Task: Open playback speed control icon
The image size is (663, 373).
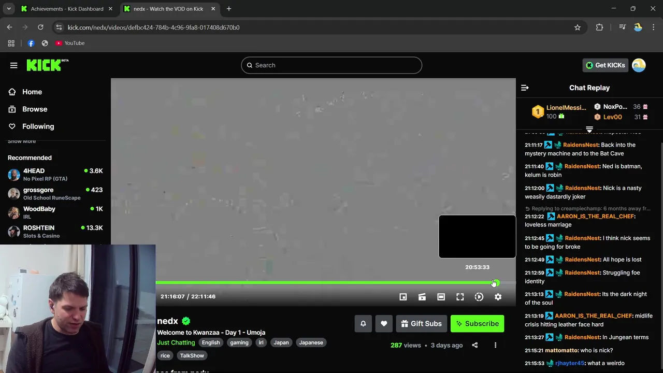Action: (x=479, y=297)
